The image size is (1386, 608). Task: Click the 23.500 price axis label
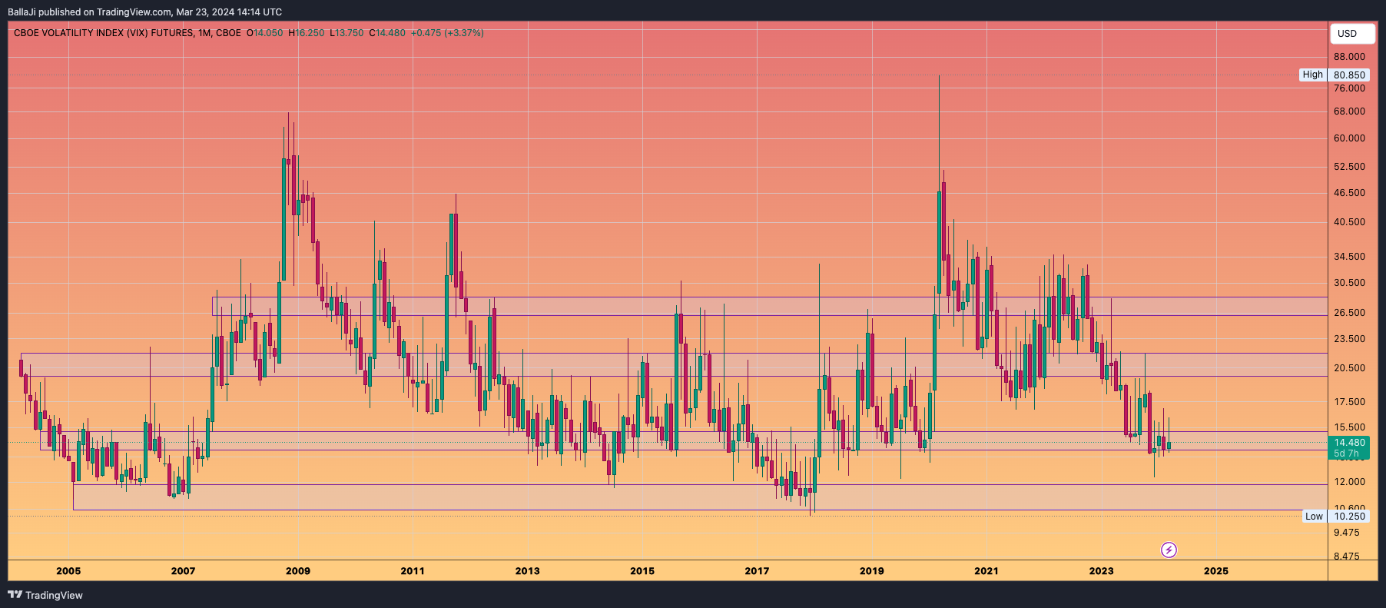click(x=1349, y=339)
